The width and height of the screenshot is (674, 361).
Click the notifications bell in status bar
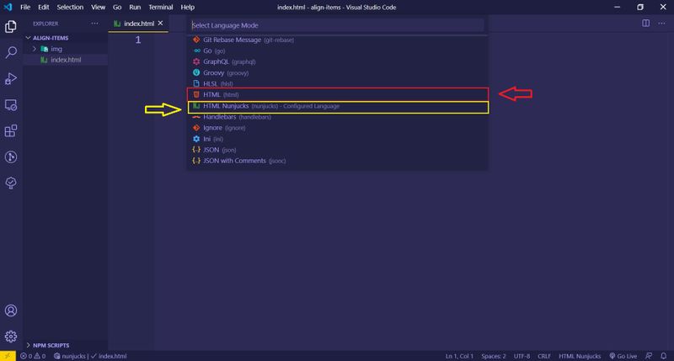(663, 356)
